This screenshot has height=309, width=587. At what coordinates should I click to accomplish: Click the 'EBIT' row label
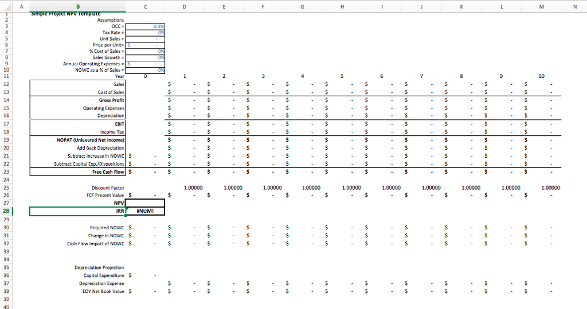point(120,124)
